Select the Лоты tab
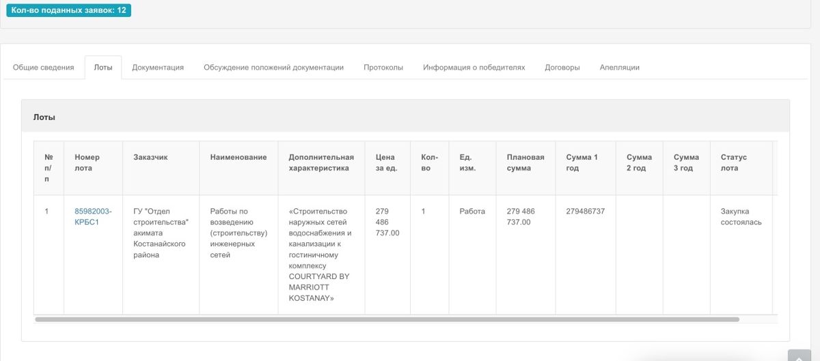This screenshot has width=820, height=361. coord(103,68)
